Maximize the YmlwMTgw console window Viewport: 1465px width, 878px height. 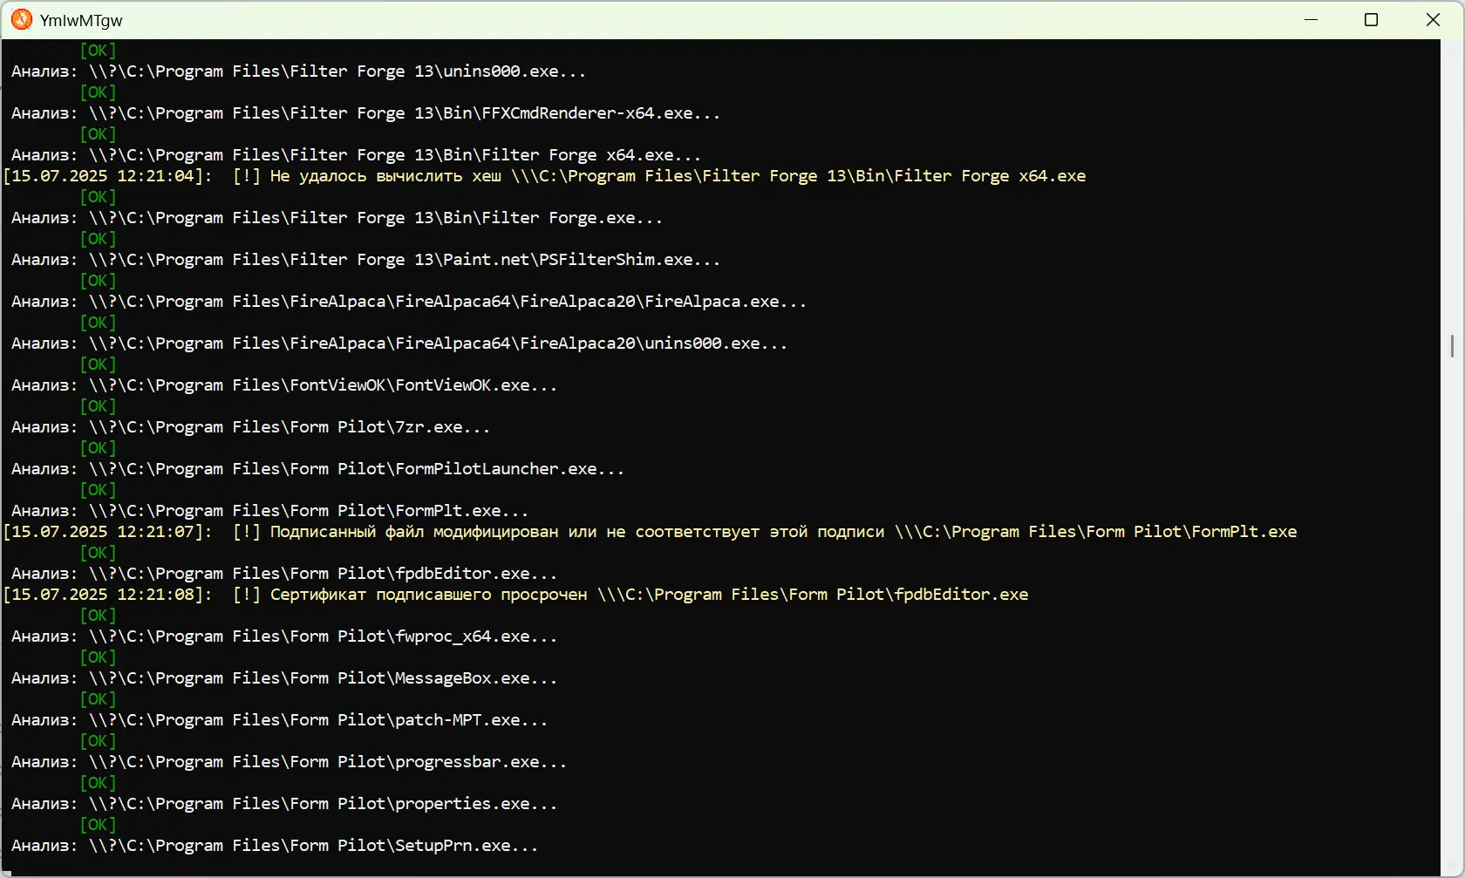(x=1372, y=19)
